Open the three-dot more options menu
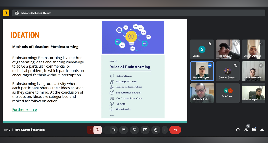Viewport: 268px width, 143px height. click(165, 130)
